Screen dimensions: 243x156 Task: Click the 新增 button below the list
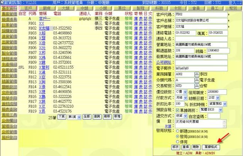click(x=116, y=116)
